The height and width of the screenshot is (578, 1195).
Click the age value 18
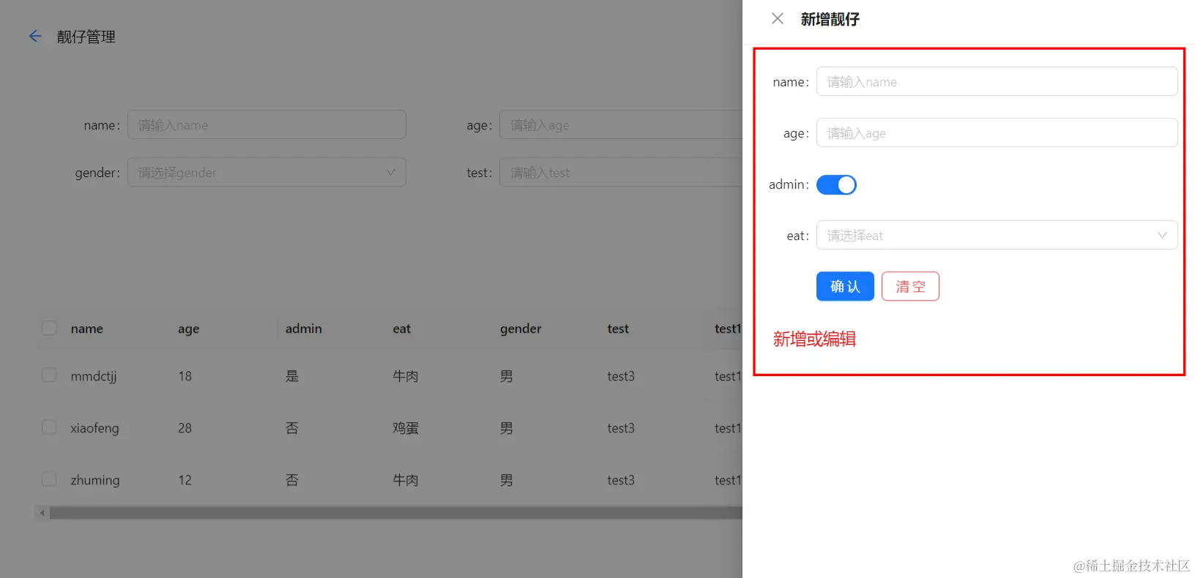click(x=185, y=376)
